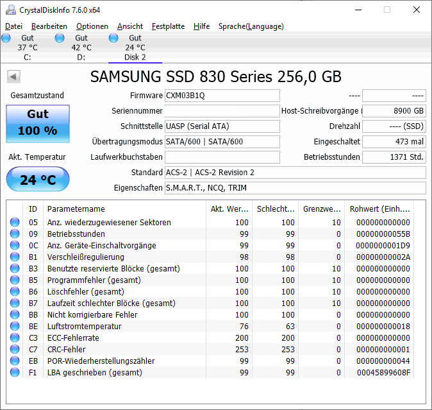
Task: Click the Schlecht... column header
Action: 276,209
